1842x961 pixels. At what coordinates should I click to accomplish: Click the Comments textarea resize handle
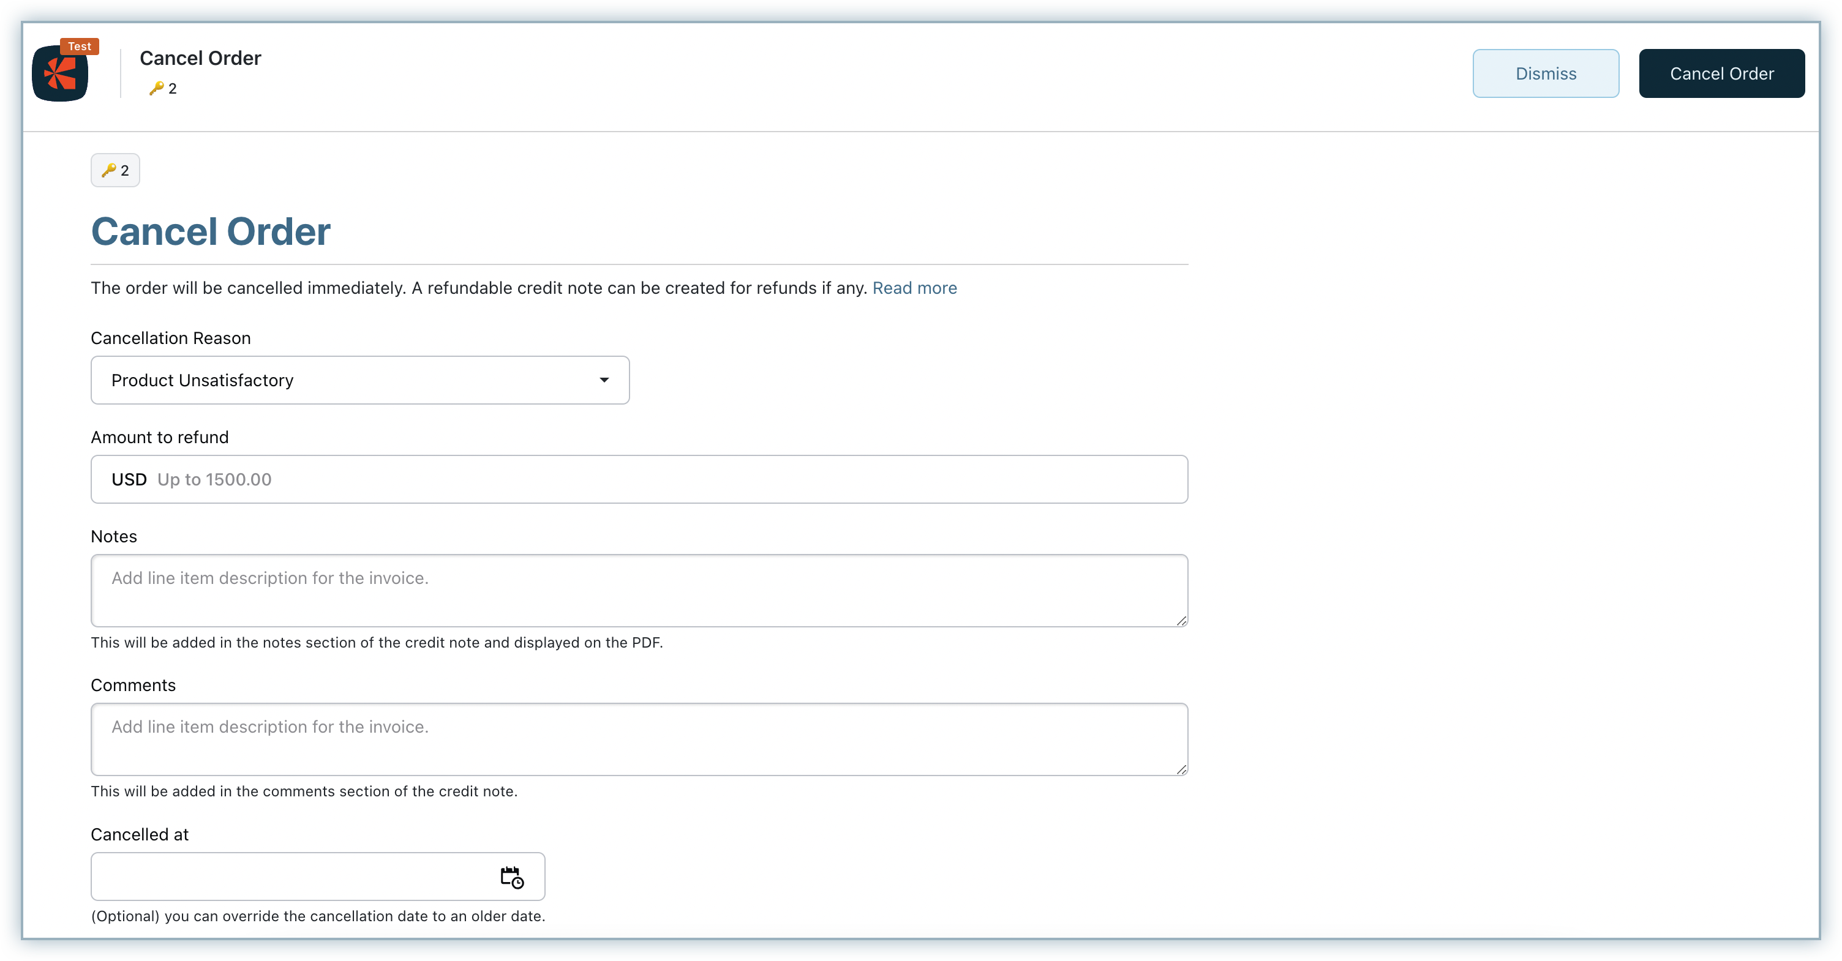[x=1181, y=769]
